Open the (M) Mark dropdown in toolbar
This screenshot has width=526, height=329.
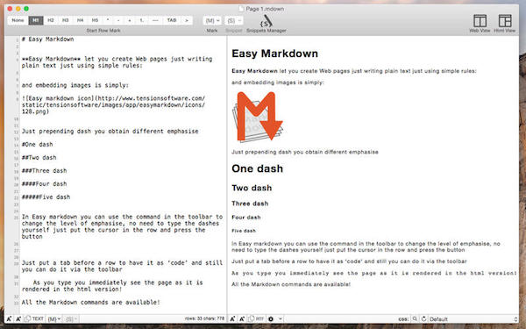(x=212, y=21)
